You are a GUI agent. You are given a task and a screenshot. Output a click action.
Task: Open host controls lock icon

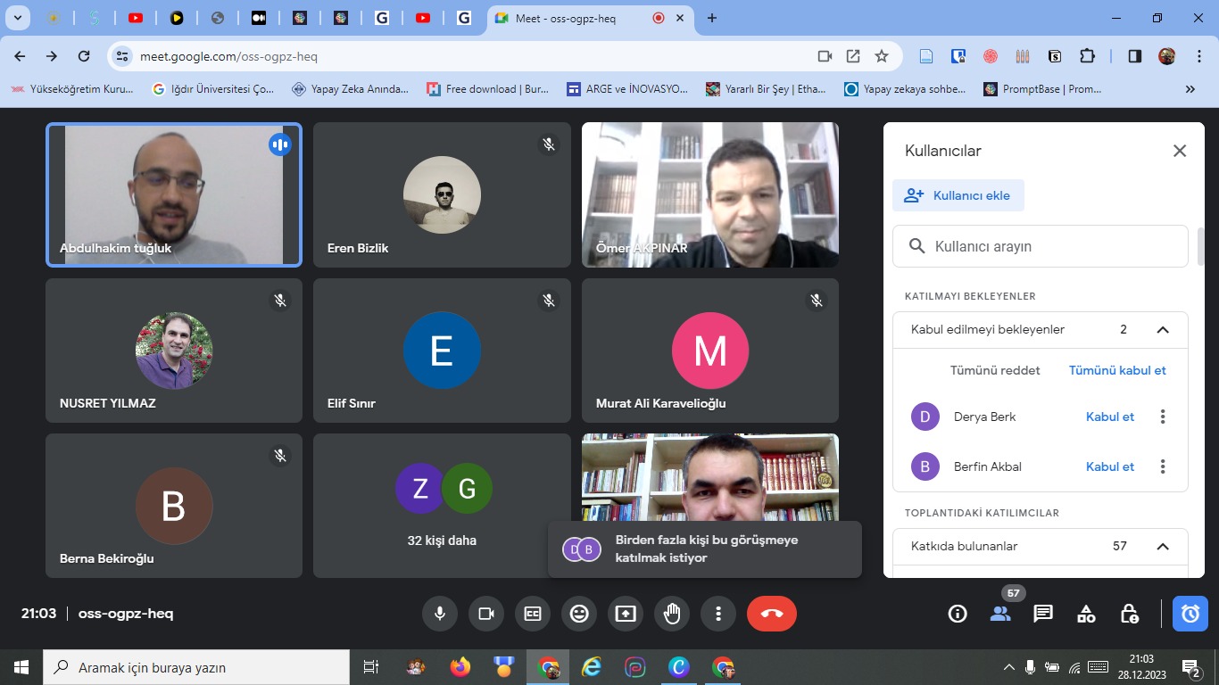tap(1129, 614)
